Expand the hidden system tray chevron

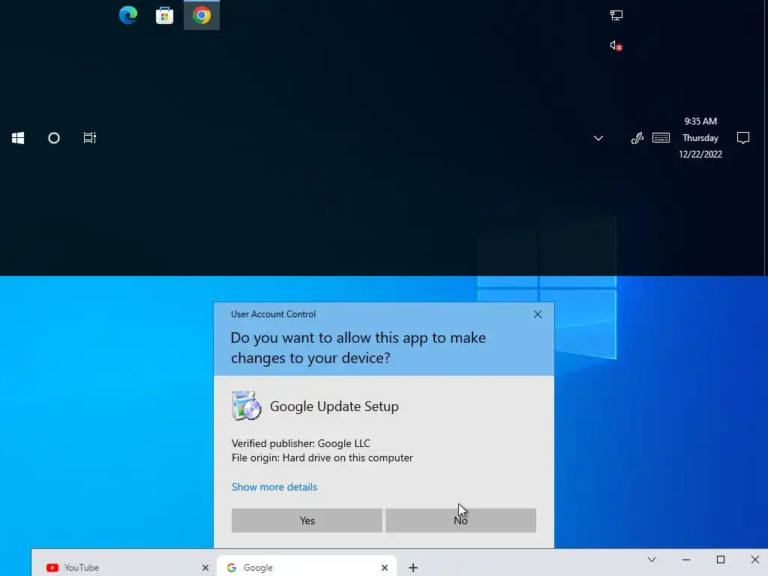598,138
